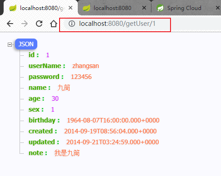This screenshot has height=176, width=221.
Task: Click the browser forward arrow
Action: (x=25, y=24)
